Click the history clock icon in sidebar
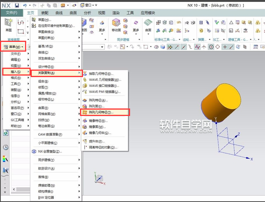 (x=6, y=147)
